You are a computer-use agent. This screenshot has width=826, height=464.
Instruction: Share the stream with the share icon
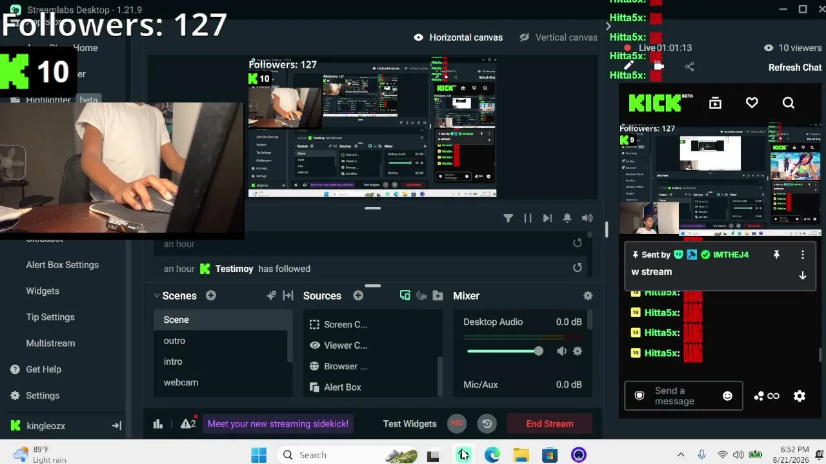click(690, 67)
